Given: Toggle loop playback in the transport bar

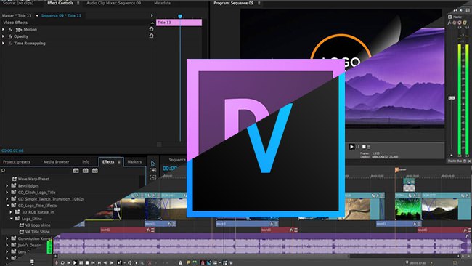Looking at the screenshot, I should pyautogui.click(x=62, y=262).
